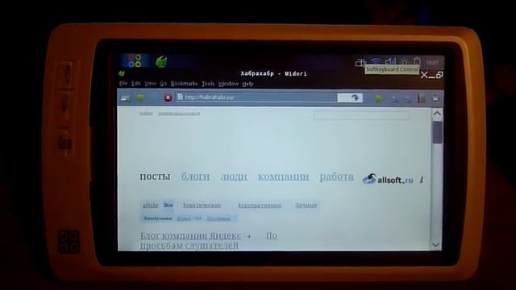Click the green forward arrow right of search box
This screenshot has width=516, height=290.
pyautogui.click(x=380, y=98)
